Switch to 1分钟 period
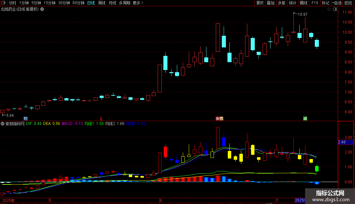Image resolution: width=355 pixels, height=204 pixels. [24, 3]
